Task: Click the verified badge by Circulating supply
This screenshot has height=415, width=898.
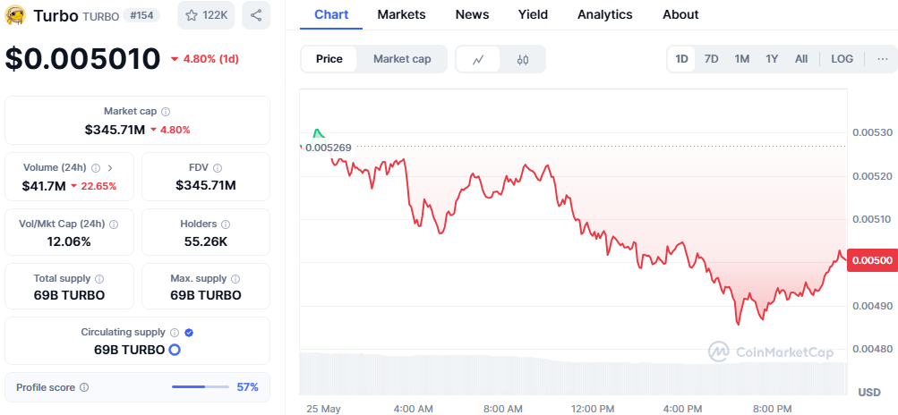Action: (x=190, y=332)
